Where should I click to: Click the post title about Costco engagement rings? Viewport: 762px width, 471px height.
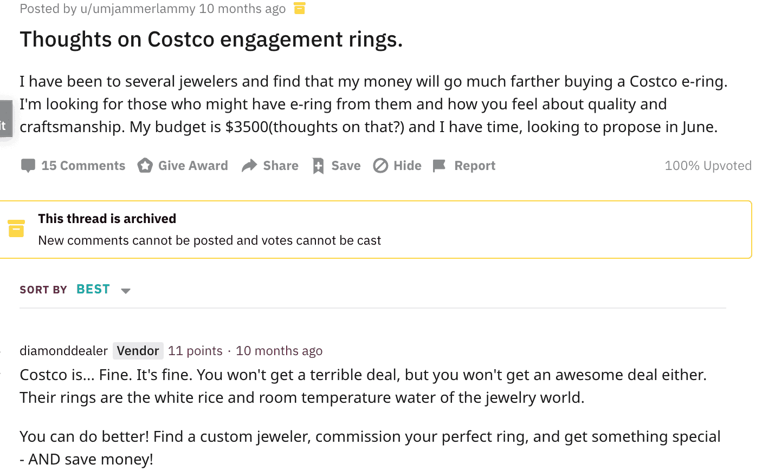point(211,39)
